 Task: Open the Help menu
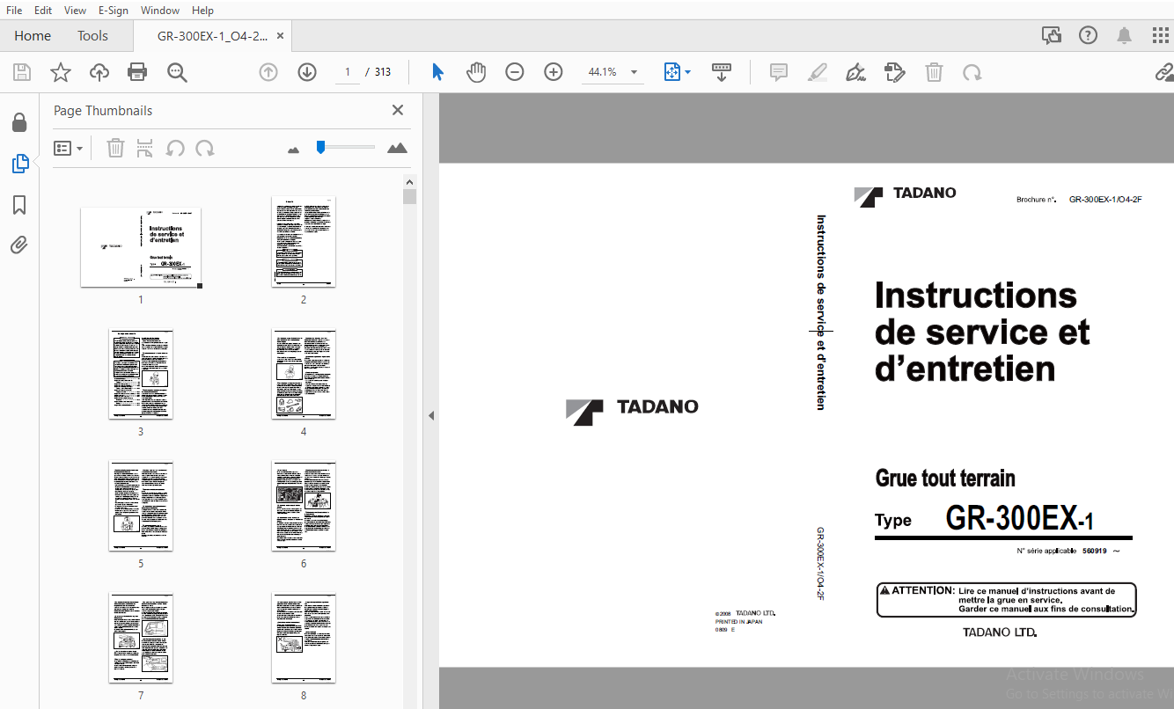point(202,11)
